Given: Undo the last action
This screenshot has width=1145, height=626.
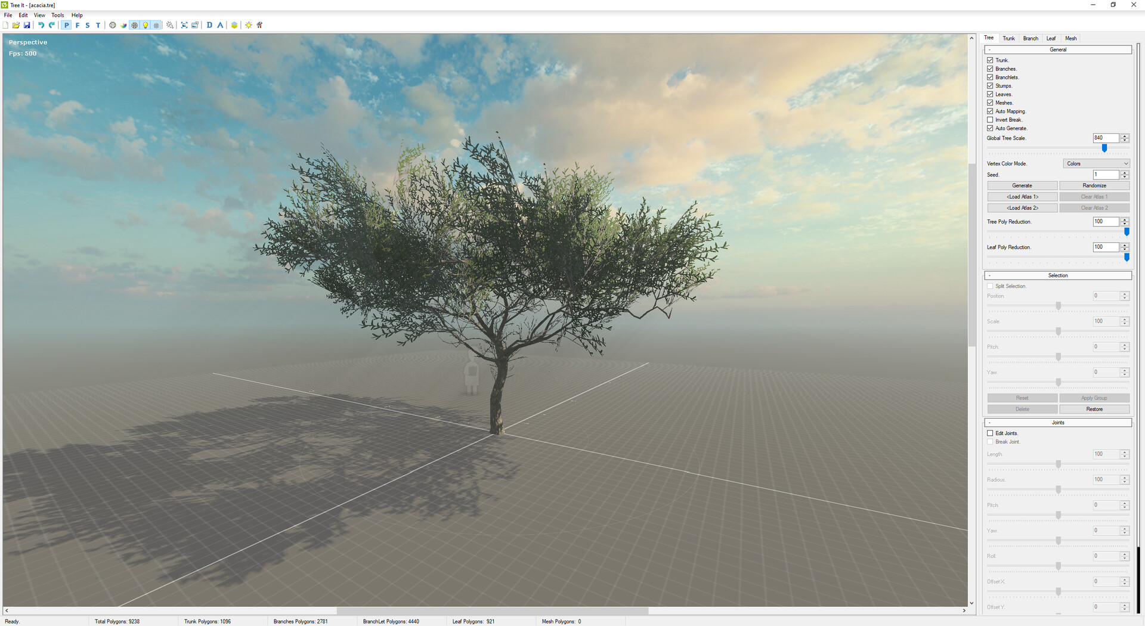Looking at the screenshot, I should [41, 25].
